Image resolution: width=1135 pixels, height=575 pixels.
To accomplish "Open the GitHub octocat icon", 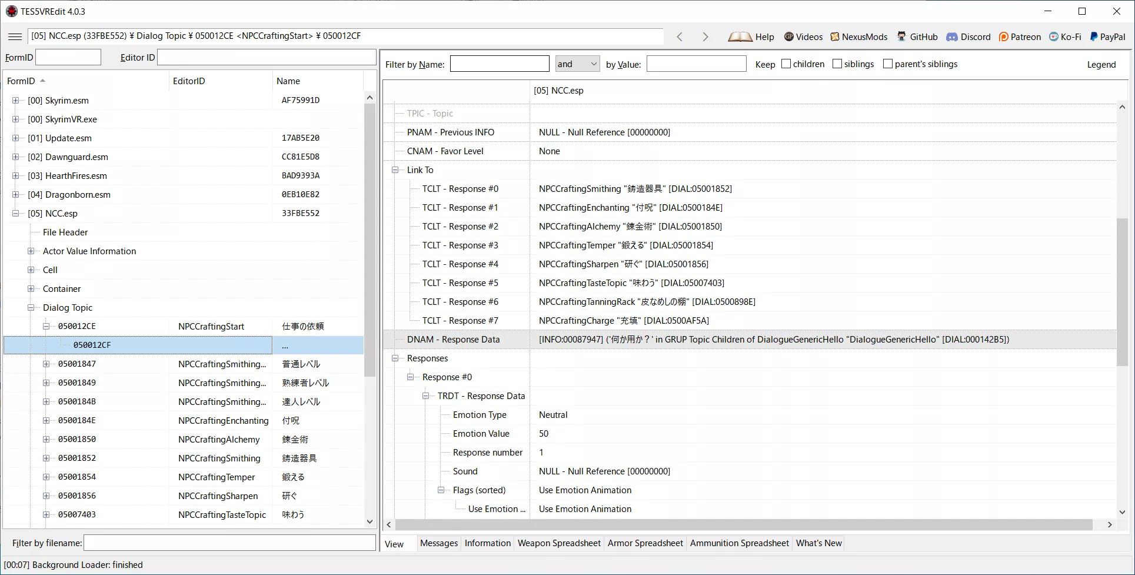I will [x=901, y=36].
